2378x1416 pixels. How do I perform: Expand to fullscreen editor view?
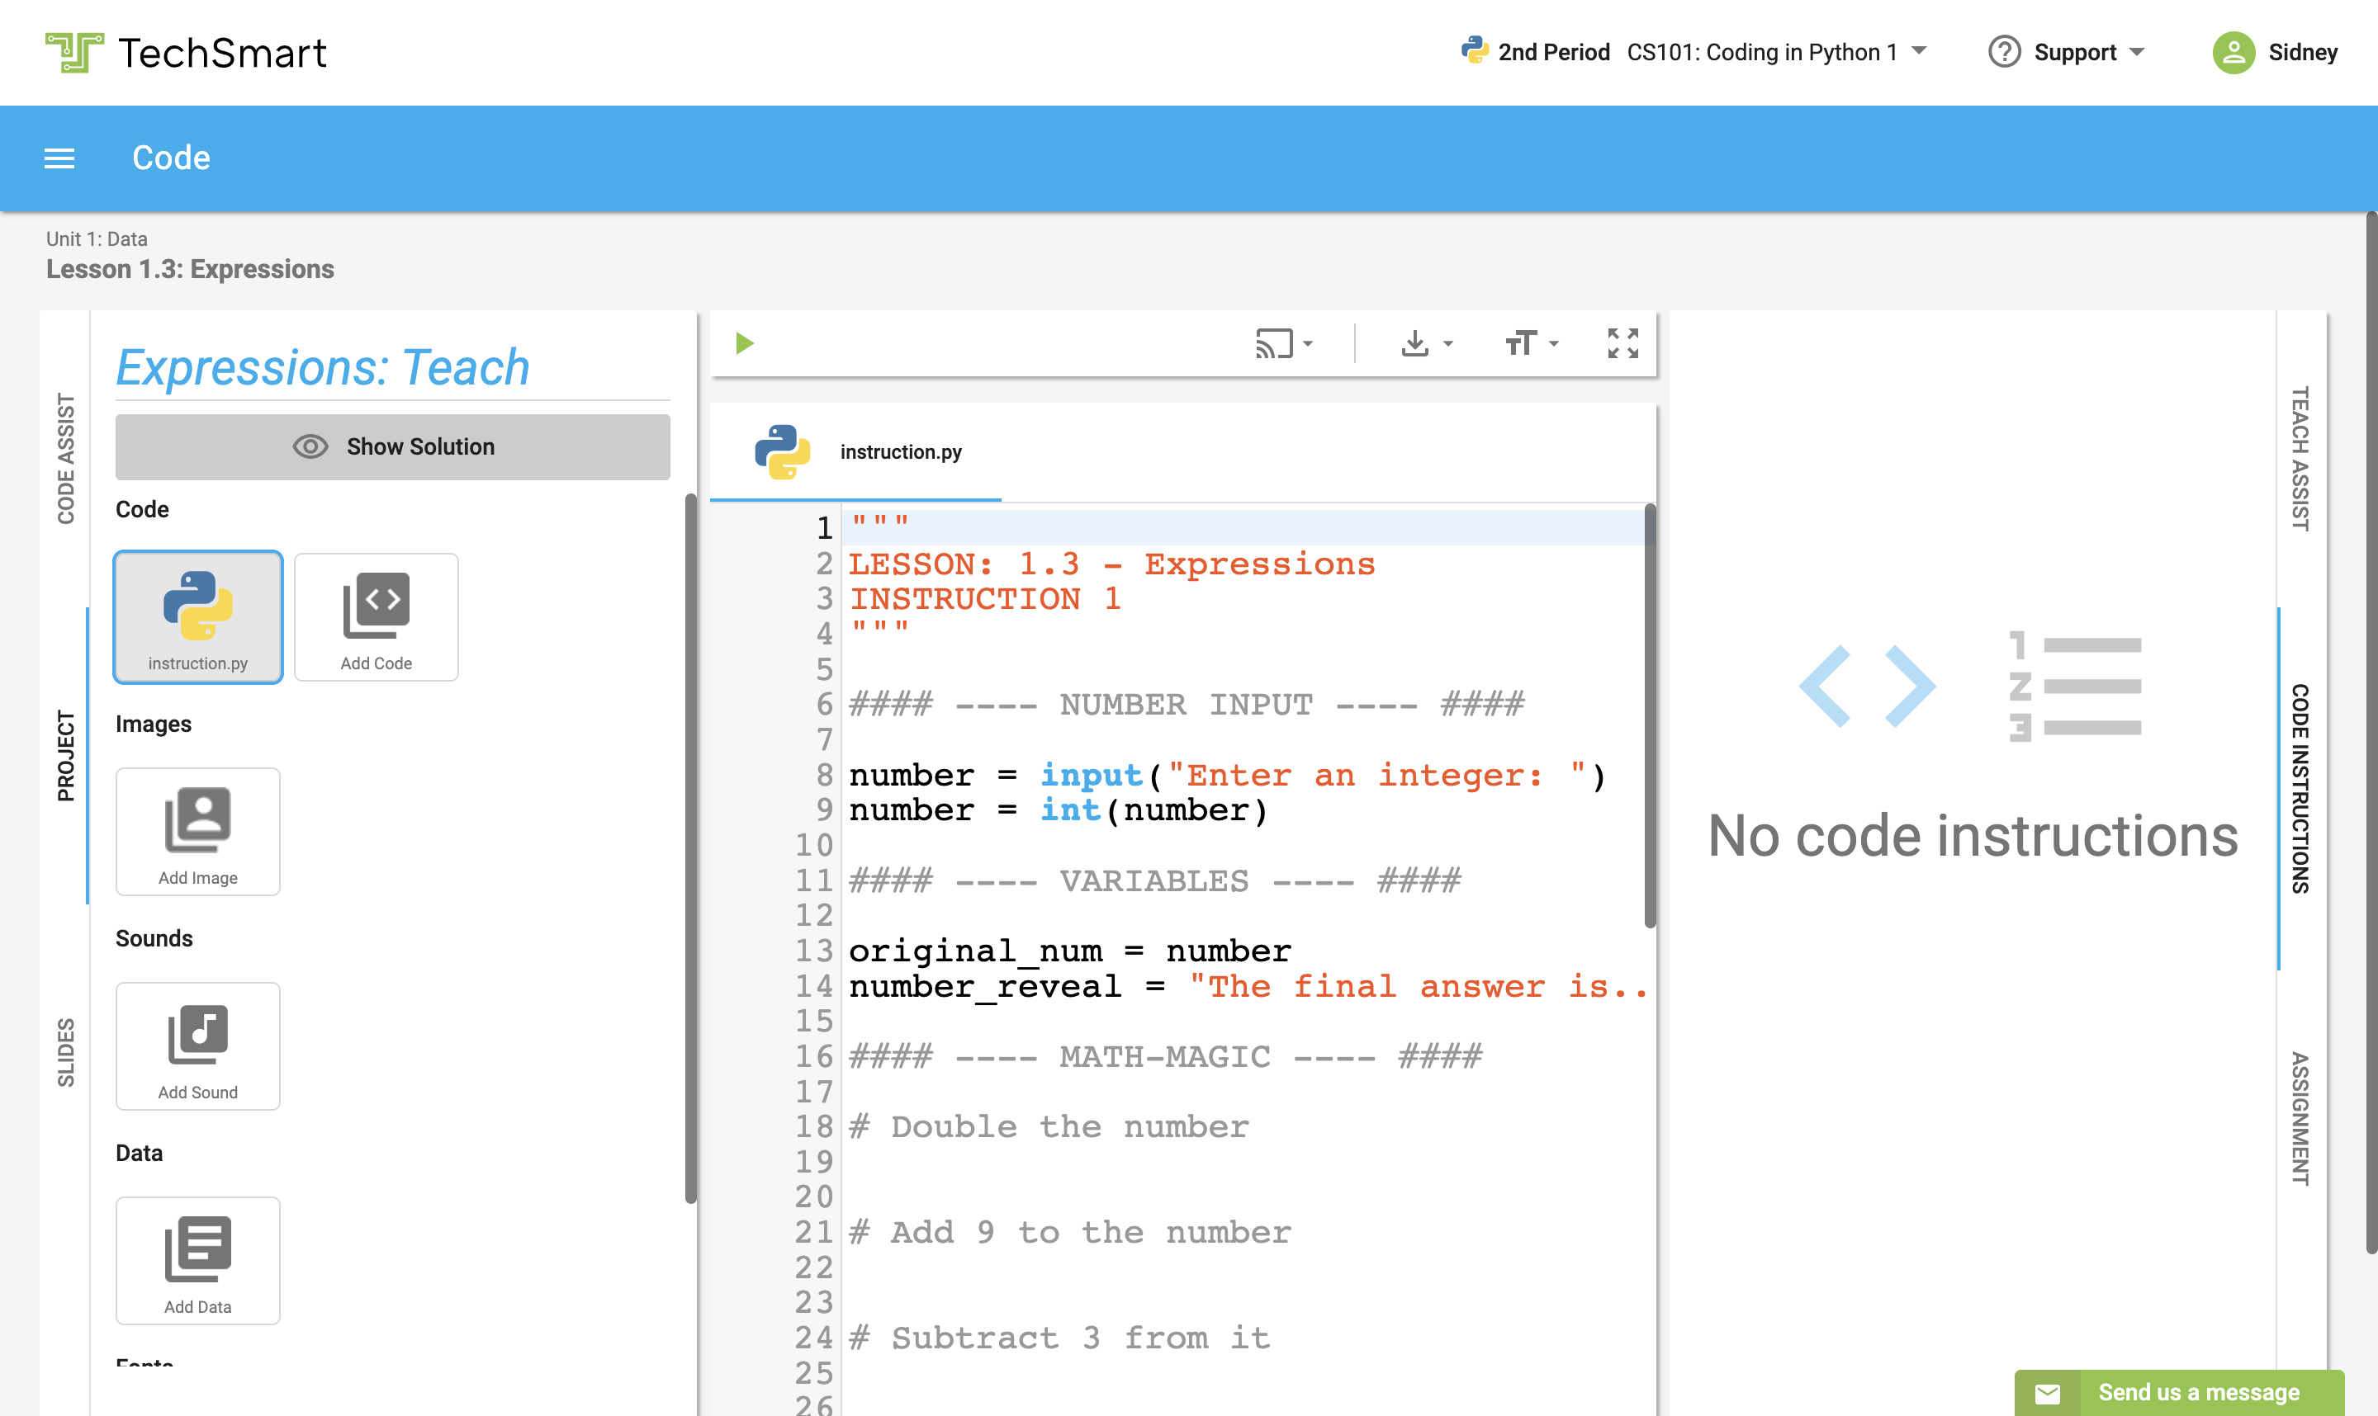[x=1621, y=344]
